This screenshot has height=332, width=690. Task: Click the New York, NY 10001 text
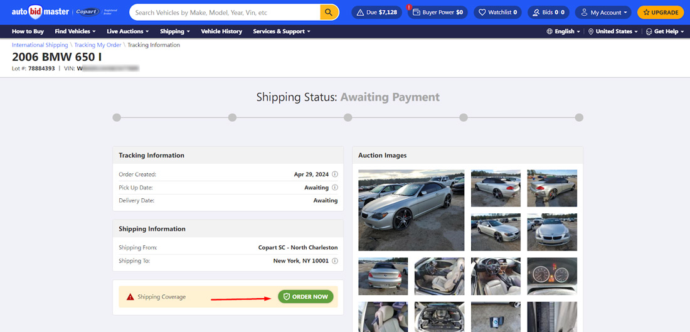coord(301,260)
